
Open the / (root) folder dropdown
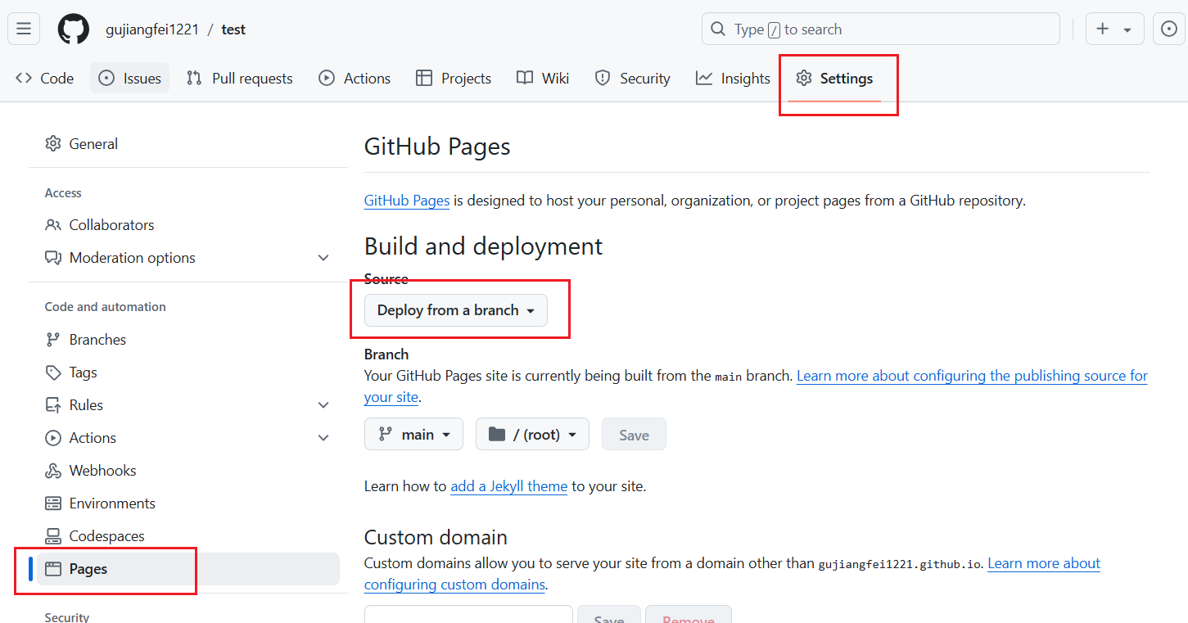click(532, 435)
